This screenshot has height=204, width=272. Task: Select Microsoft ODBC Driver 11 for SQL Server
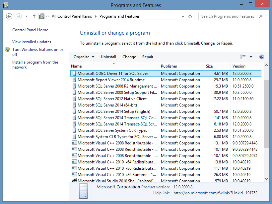click(x=166, y=74)
